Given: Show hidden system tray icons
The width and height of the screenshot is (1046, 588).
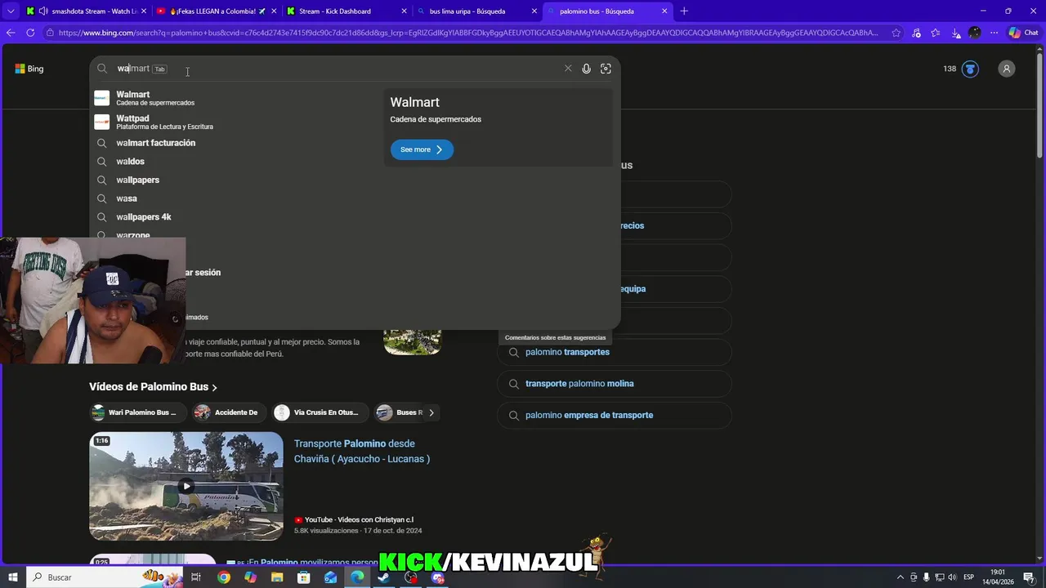Looking at the screenshot, I should pos(901,577).
